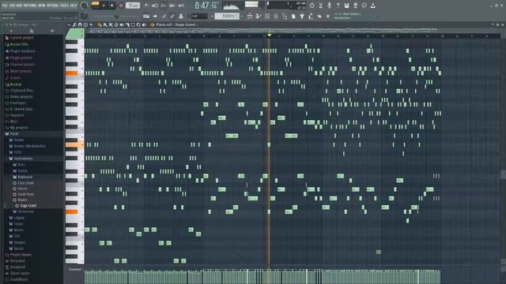Select the Select tool in piano roll
The image size is (506, 284).
click(133, 24)
